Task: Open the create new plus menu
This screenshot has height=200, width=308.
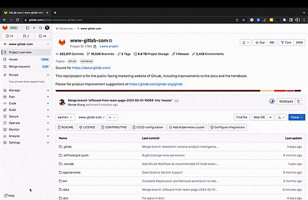Action: 34,28
